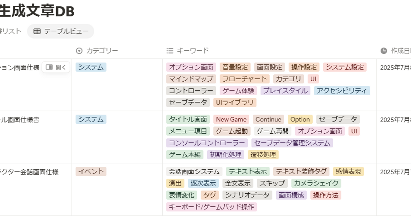The height and width of the screenshot is (216, 411).
Task: Click the カテゴリー column select icon
Action: [79, 51]
